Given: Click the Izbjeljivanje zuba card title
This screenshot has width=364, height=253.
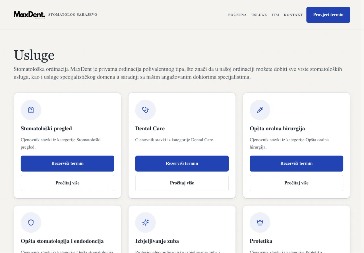Looking at the screenshot, I should [157, 241].
